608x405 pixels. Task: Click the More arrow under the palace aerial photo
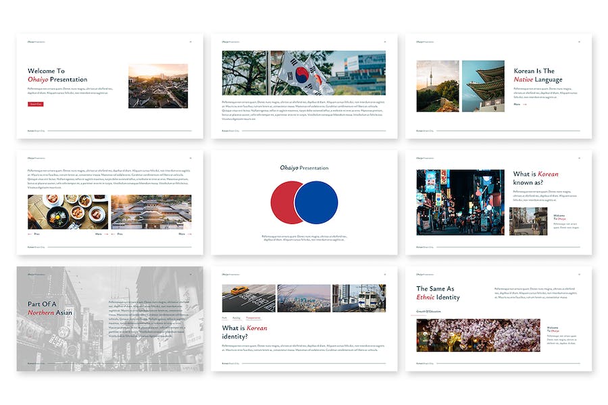(188, 234)
